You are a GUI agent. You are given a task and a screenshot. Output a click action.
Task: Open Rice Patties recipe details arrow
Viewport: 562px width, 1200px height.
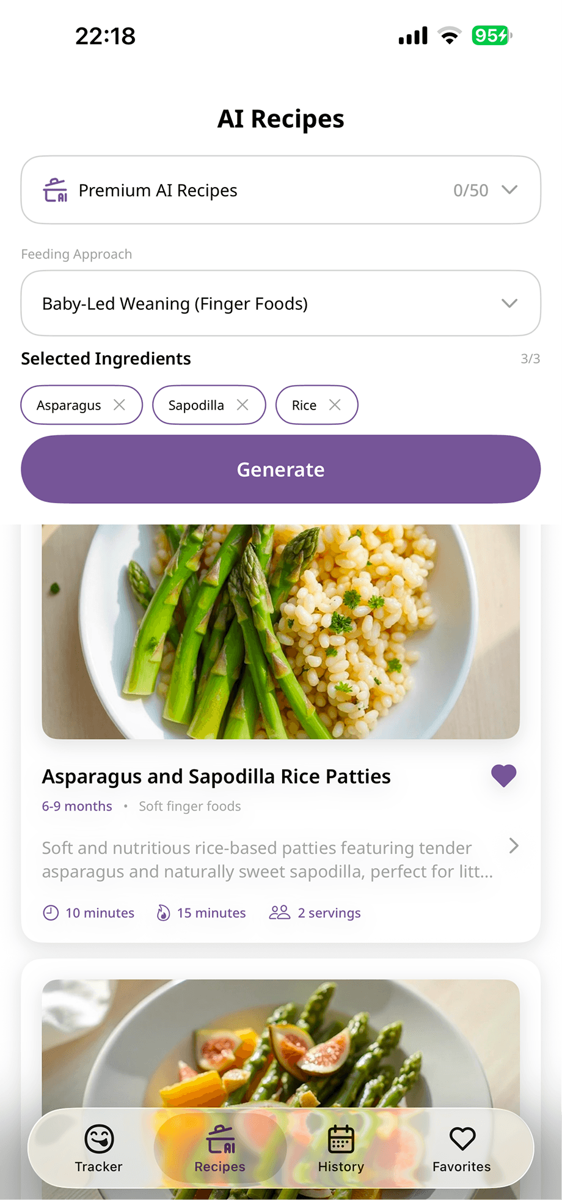coord(513,846)
